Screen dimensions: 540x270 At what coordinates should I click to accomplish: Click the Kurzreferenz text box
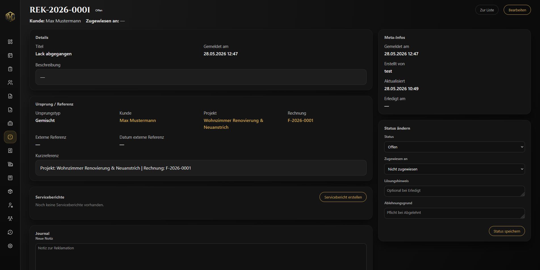201,168
